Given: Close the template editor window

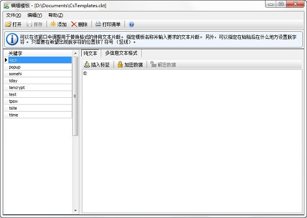Looking at the screenshot, I should tap(295, 4).
